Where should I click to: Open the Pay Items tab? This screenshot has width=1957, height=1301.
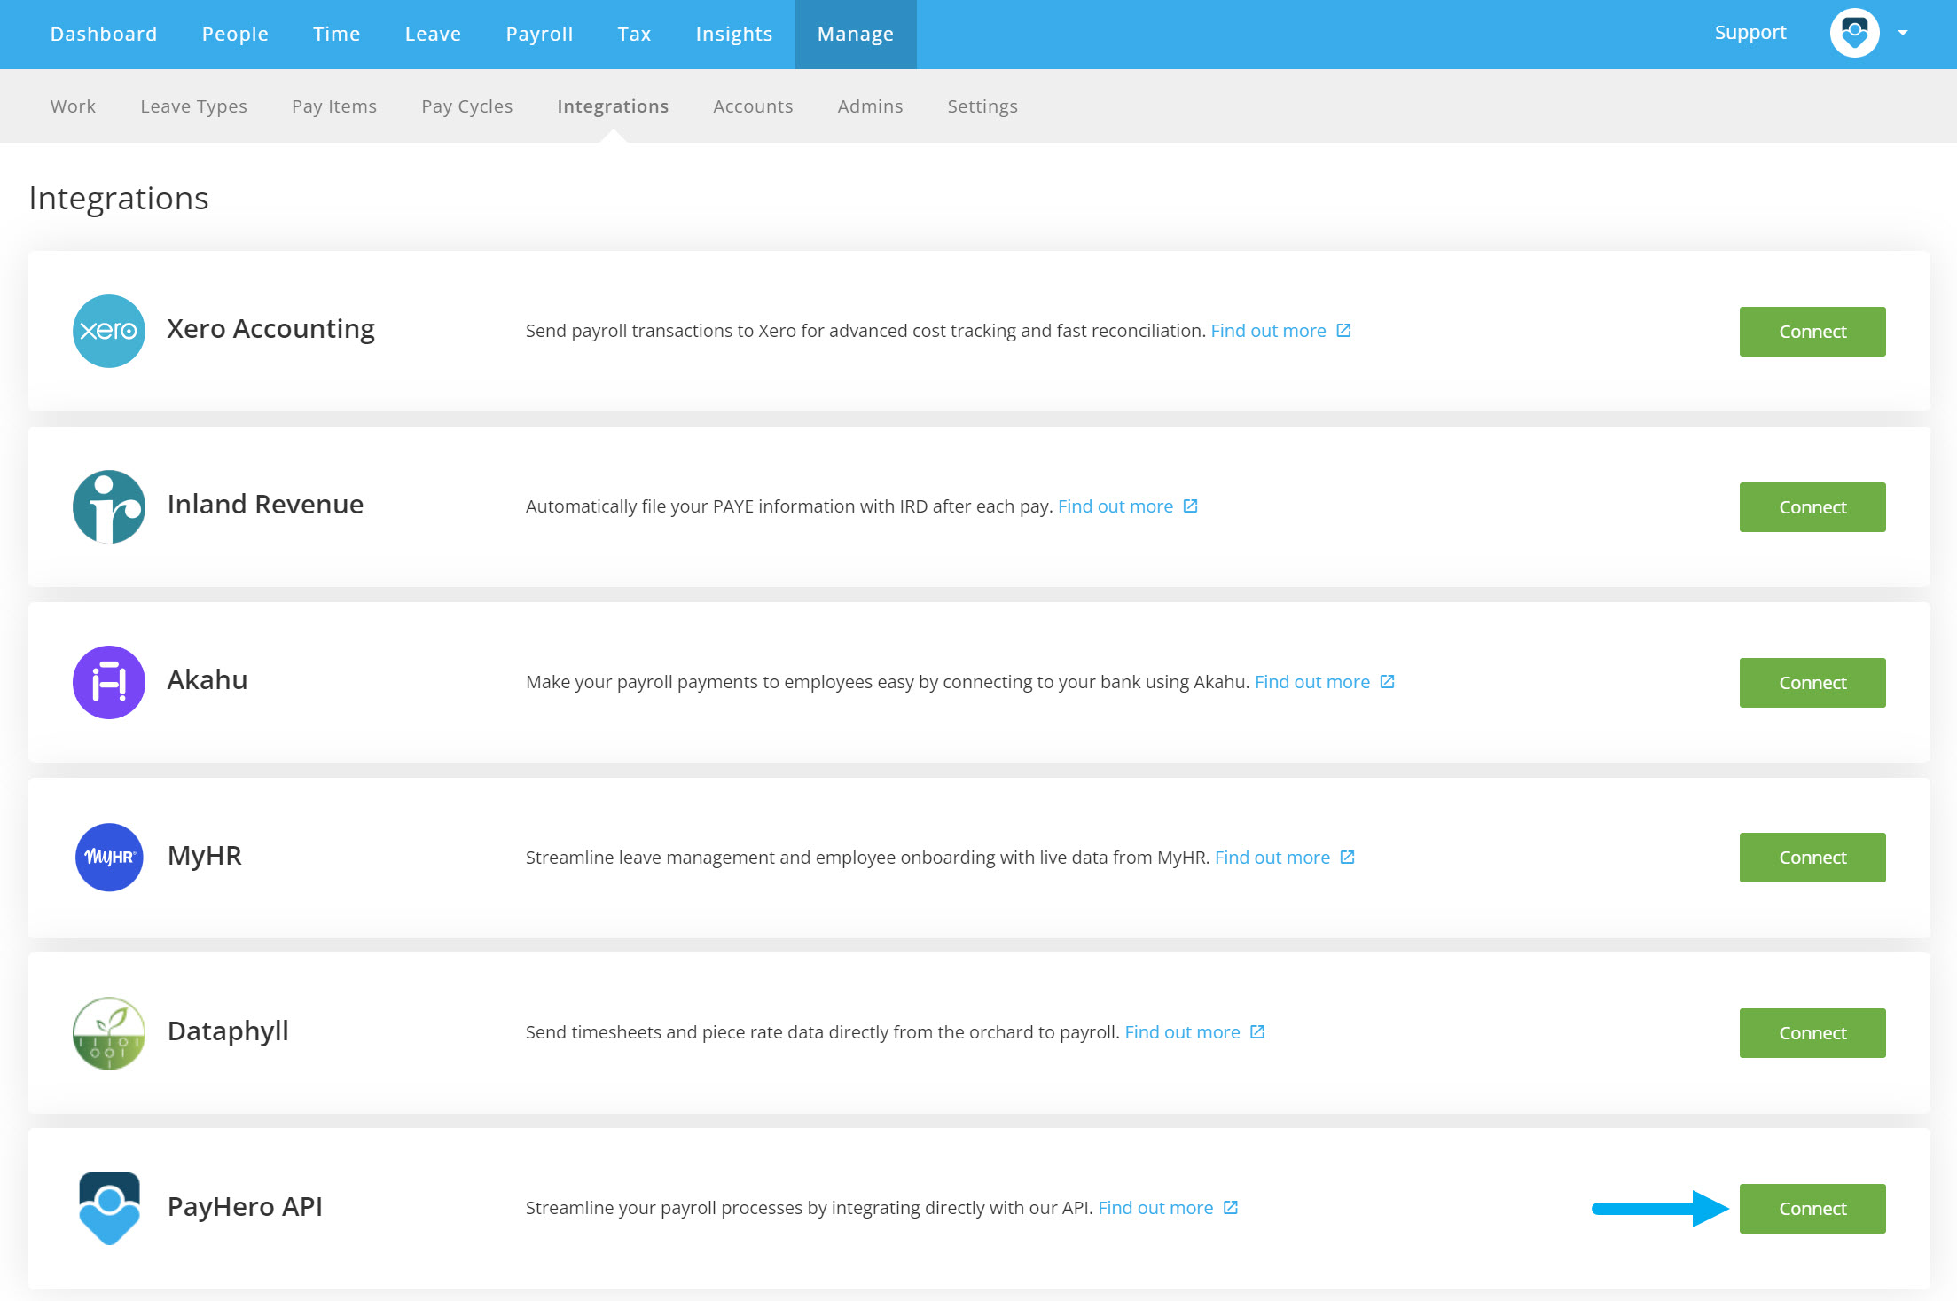334,106
